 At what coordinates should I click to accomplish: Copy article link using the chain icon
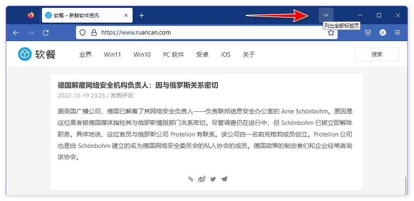click(x=191, y=179)
